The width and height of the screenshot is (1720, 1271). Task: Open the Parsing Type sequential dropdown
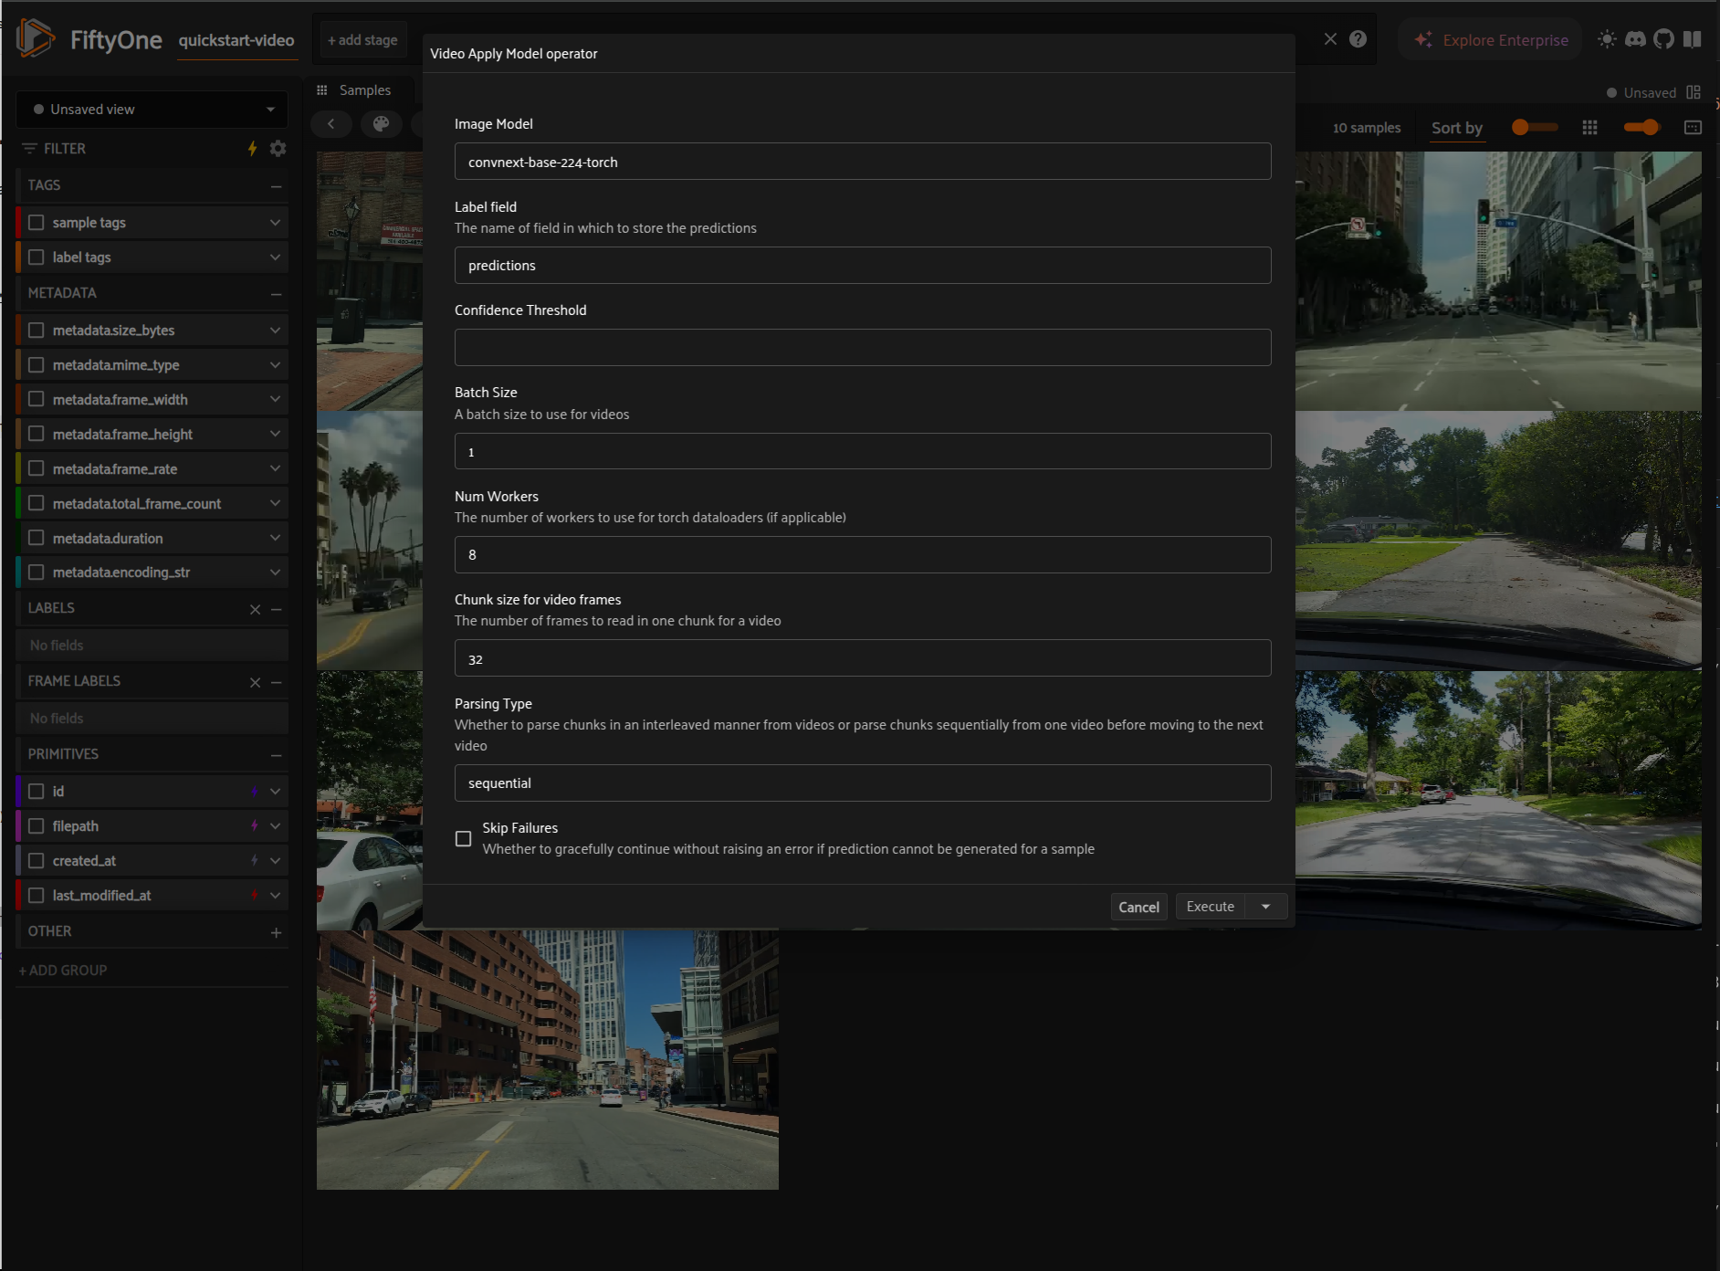pos(863,783)
